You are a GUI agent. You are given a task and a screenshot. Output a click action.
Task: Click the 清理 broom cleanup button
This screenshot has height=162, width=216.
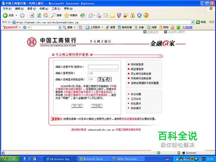tap(110, 27)
